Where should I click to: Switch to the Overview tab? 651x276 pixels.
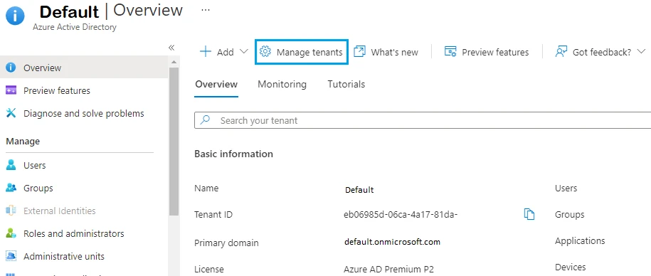tap(216, 84)
